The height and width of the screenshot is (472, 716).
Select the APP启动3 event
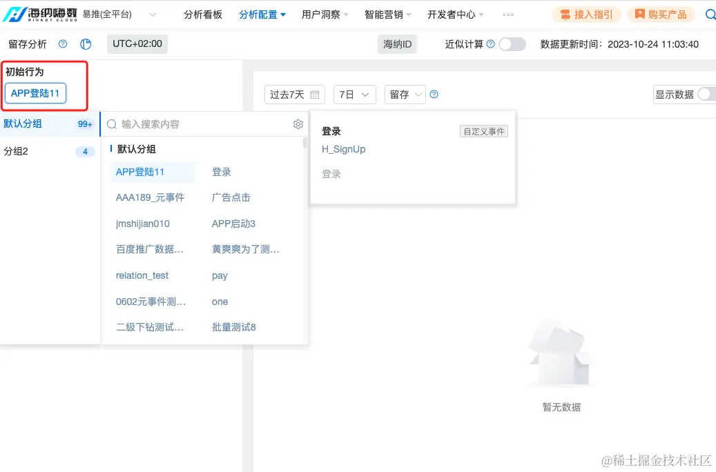pos(233,224)
